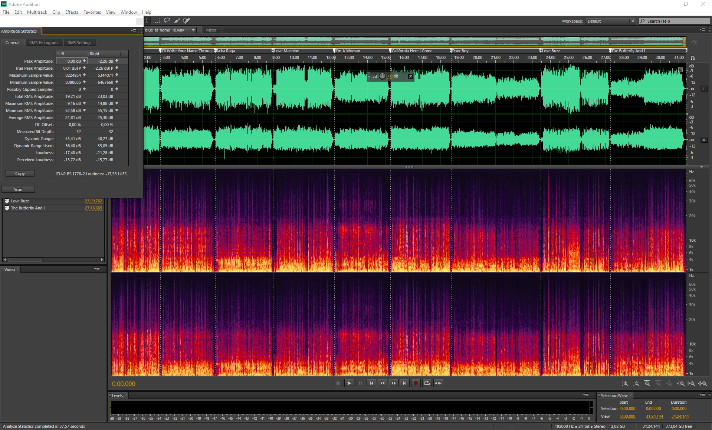Jump to left Minimum Sample Value dot
712x430 pixels.
coord(85,82)
